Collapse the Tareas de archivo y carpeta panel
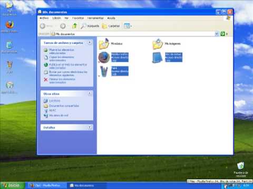 (90, 43)
